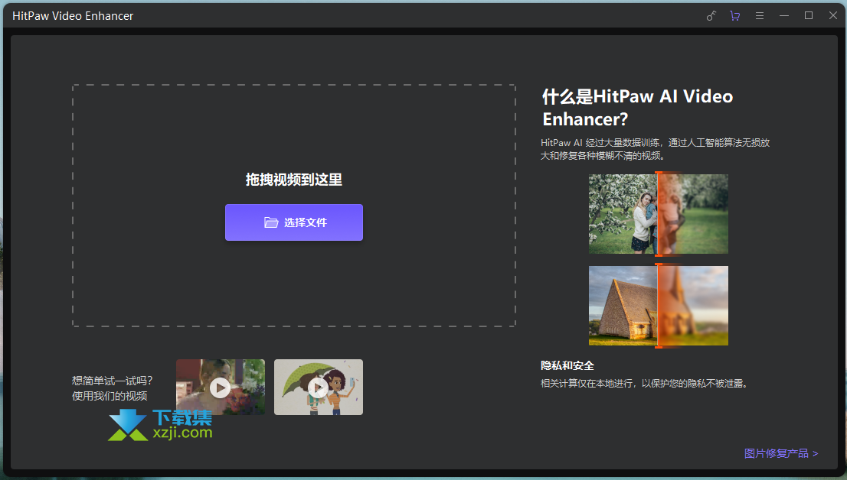847x480 pixels.
Task: Open the shopping cart purchase icon
Action: 734,15
